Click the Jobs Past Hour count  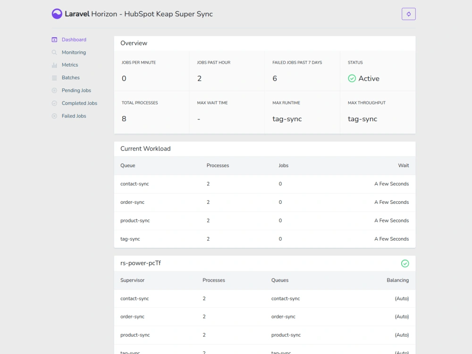(x=199, y=78)
